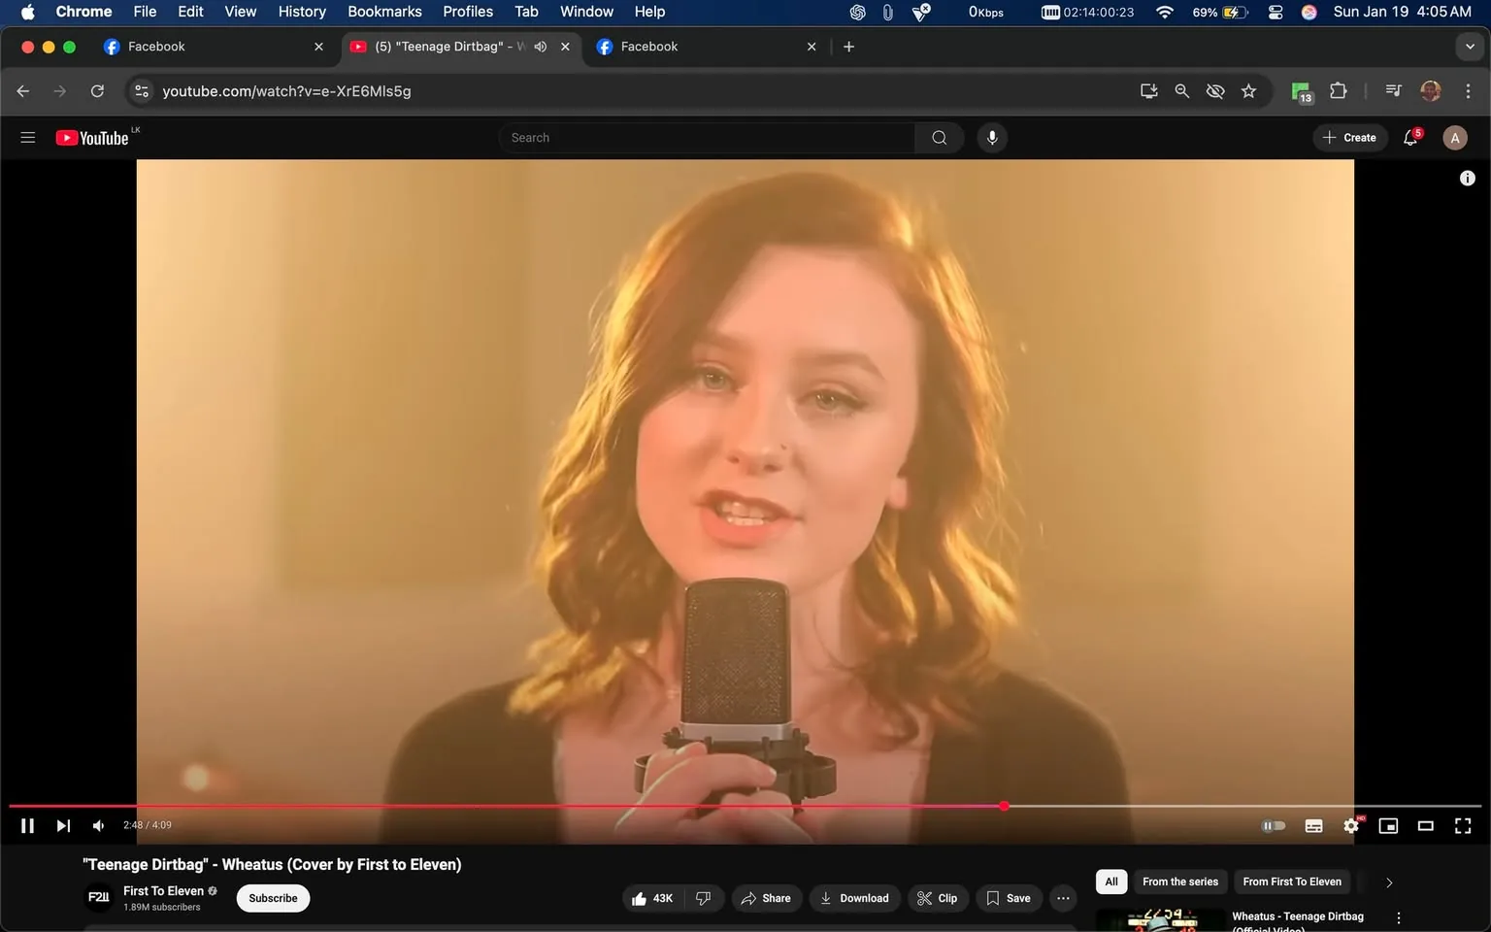Pause the video playback
Image resolution: width=1491 pixels, height=932 pixels.
pos(27,825)
